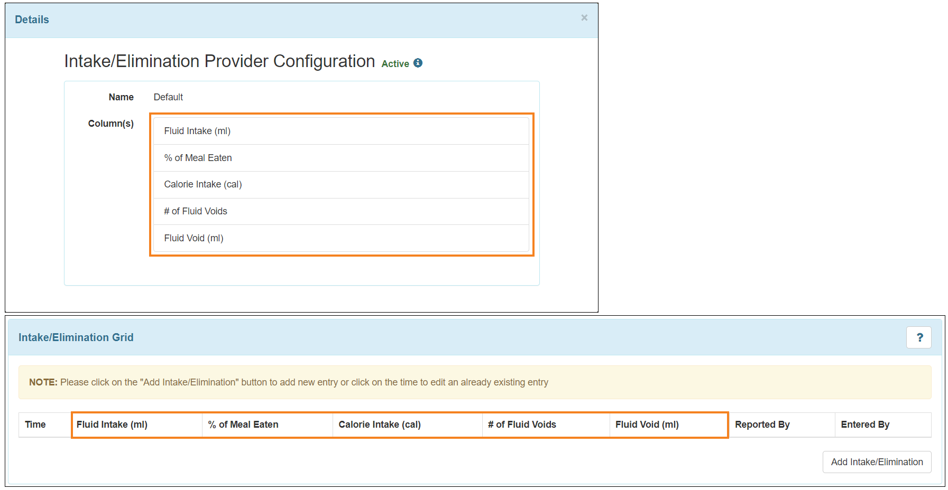Screen dimensions: 948x490
Task: Click the Column(s) field label
Action: 111,124
